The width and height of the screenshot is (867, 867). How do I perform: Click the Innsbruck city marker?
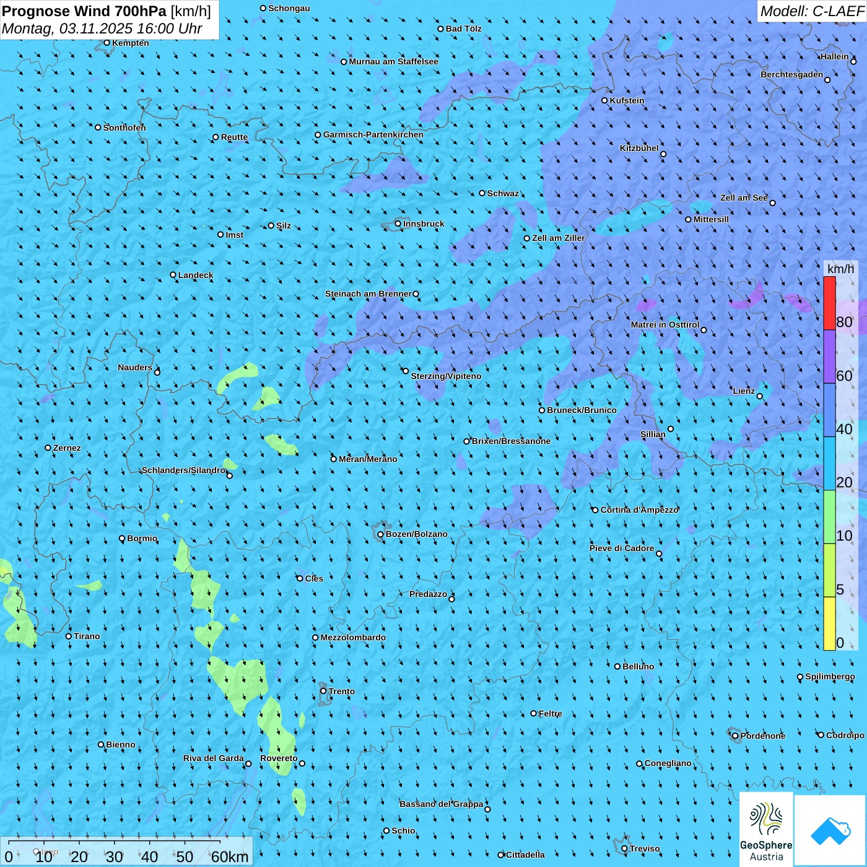click(398, 224)
